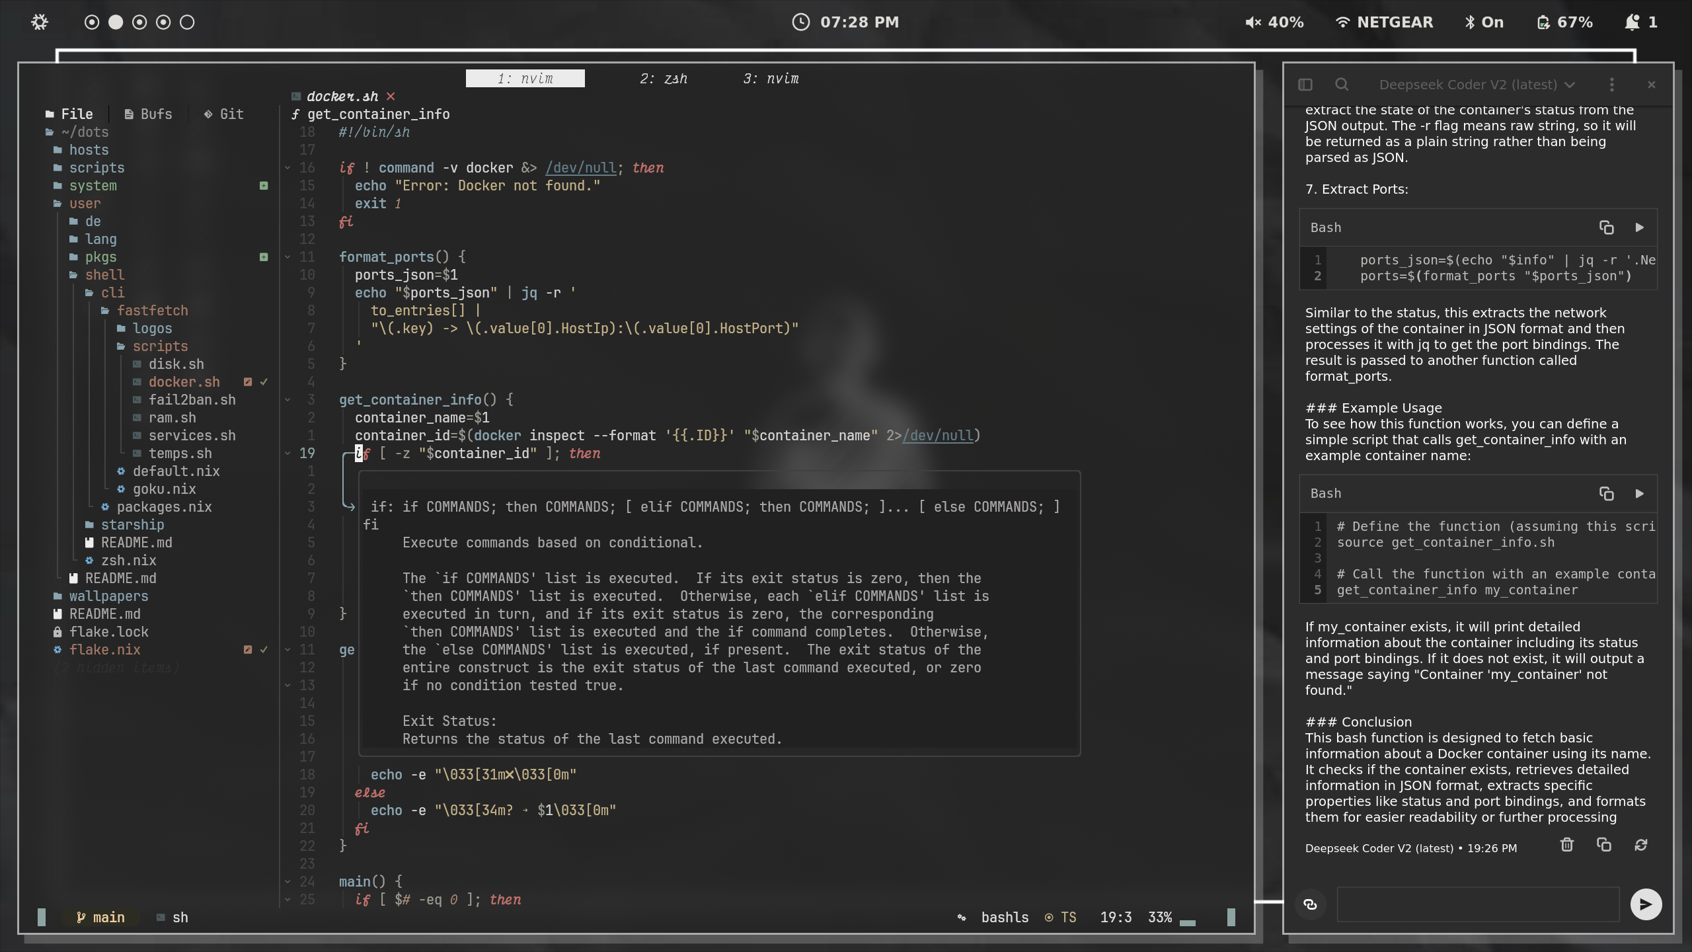Open ram.sh in the file tree
Image resolution: width=1692 pixels, height=952 pixels.
165,418
